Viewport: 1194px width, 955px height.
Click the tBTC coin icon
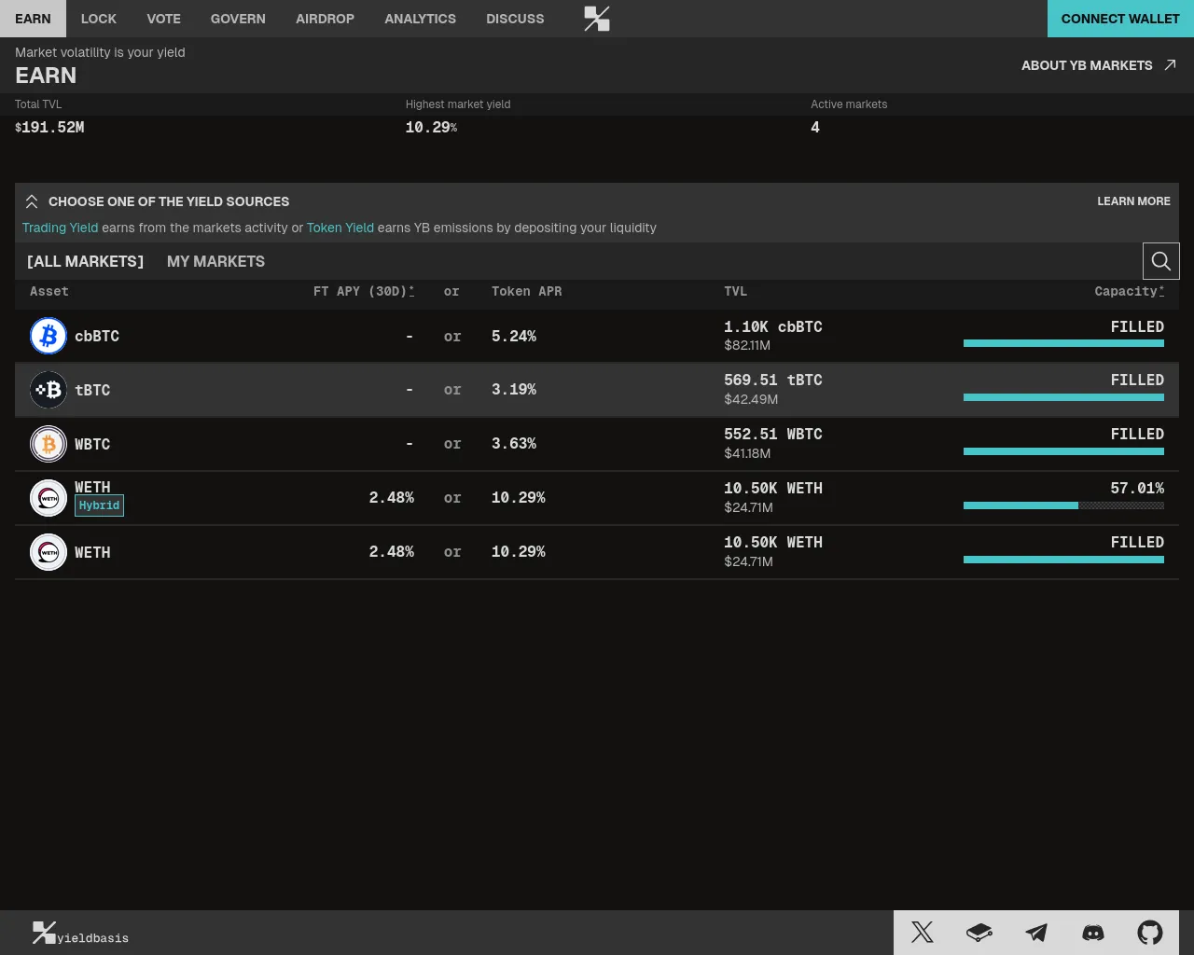coord(49,390)
